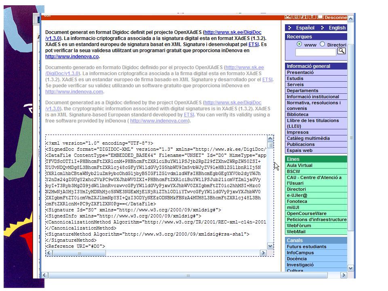
Task: Click the arrow icon beside English
Action: (322, 28)
